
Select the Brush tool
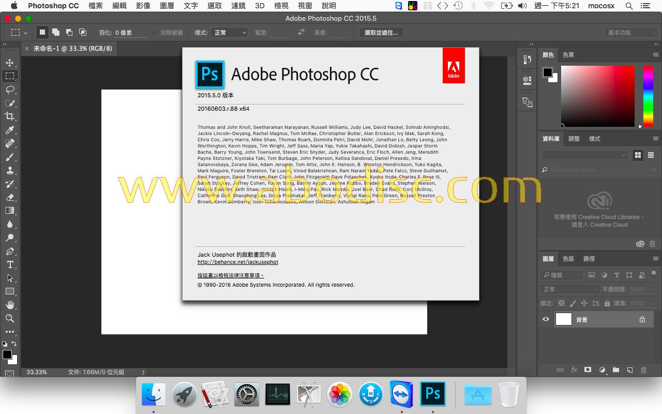click(9, 157)
